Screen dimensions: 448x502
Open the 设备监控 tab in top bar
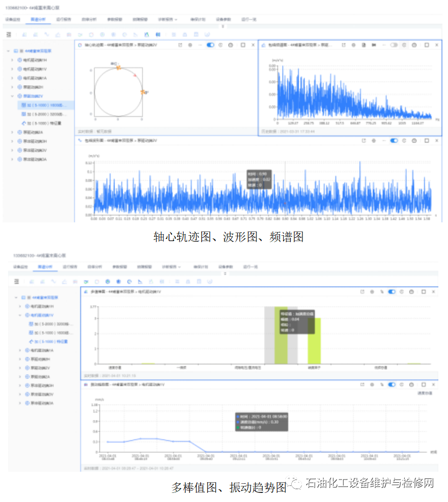[x=12, y=19]
